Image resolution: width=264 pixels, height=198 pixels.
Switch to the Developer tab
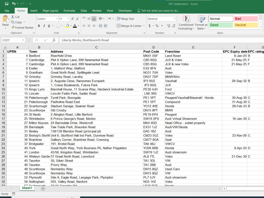tap(125, 11)
